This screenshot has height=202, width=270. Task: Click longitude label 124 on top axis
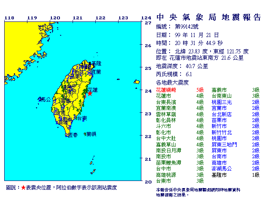(146, 18)
